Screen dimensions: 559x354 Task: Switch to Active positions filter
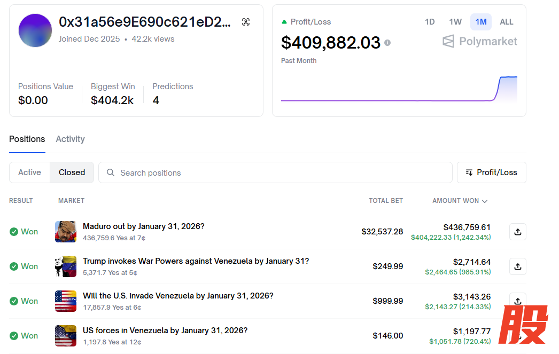(x=29, y=172)
